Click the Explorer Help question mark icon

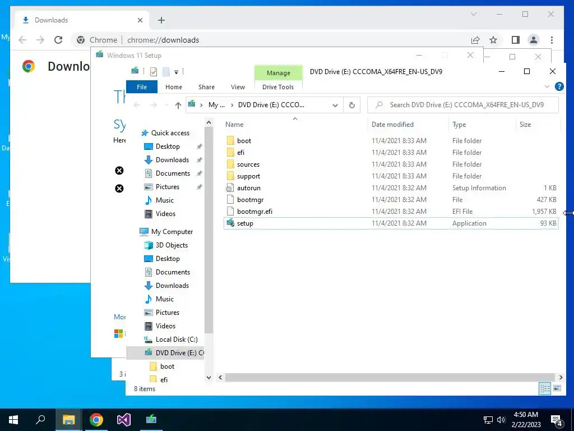(x=559, y=86)
